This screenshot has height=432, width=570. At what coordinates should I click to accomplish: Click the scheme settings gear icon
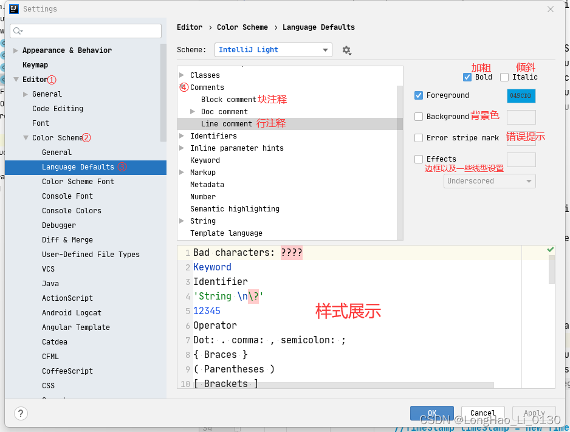click(346, 50)
